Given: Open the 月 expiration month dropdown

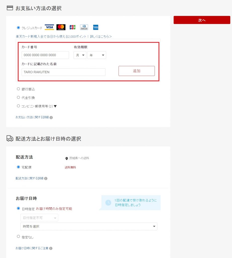Looking at the screenshot, I should click(80, 55).
